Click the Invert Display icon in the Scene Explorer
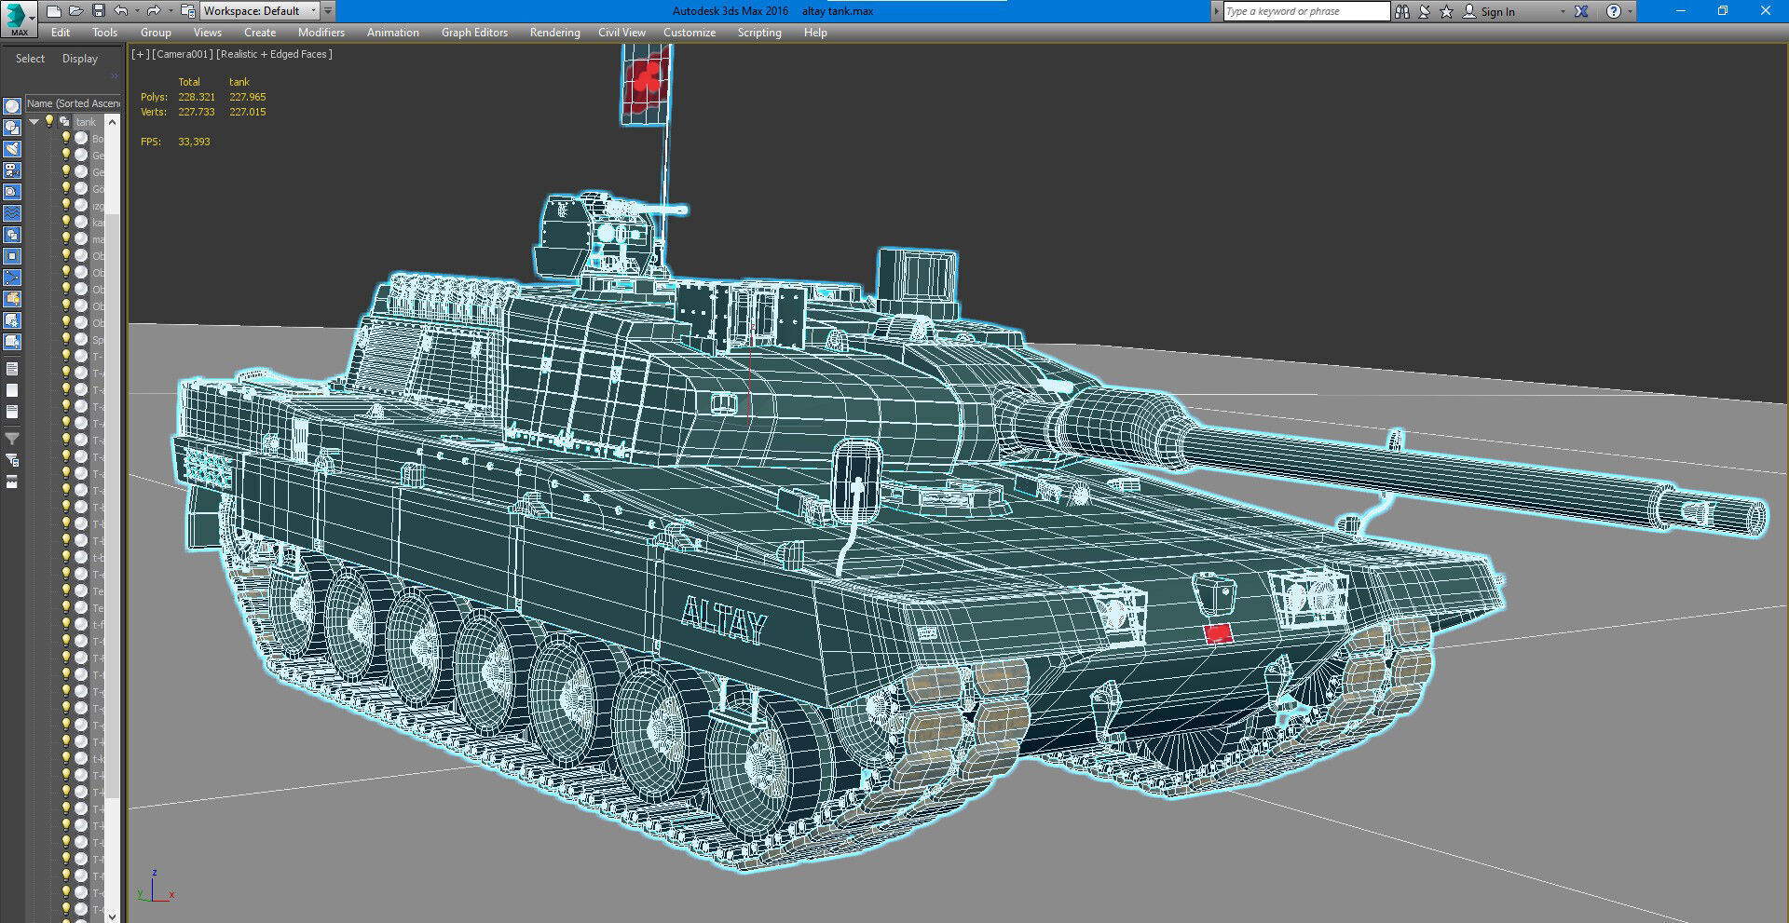This screenshot has width=1789, height=923. 12,413
